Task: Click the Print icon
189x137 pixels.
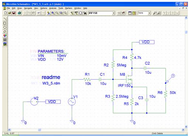Action: pos(20,13)
